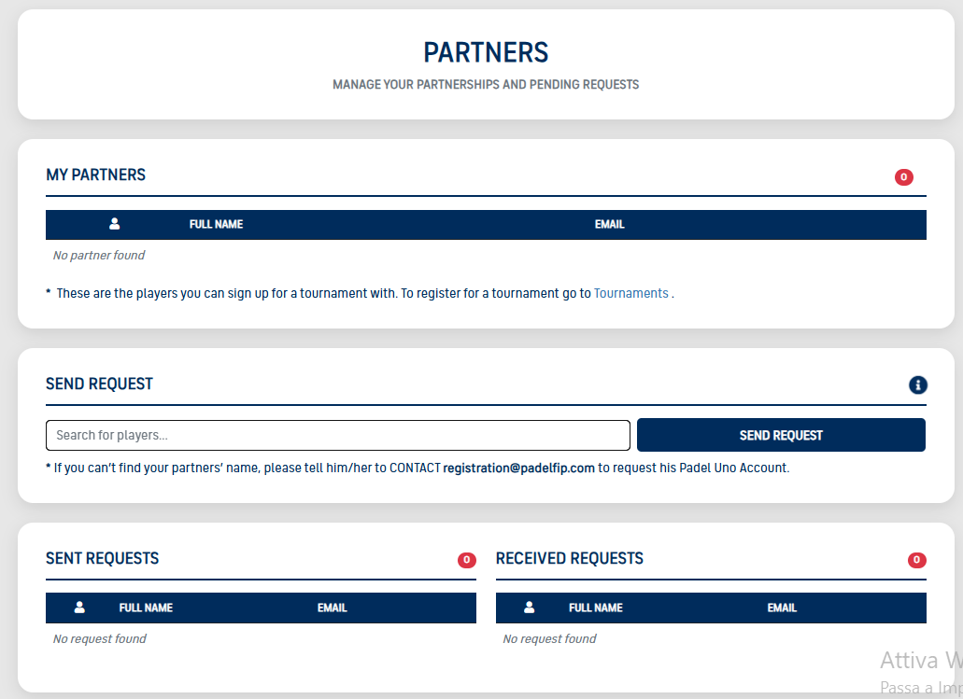
Task: Focus the Search for players input field
Action: [x=338, y=435]
